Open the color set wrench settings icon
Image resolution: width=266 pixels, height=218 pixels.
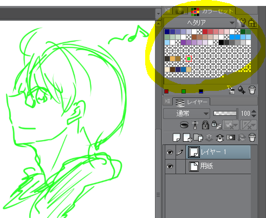tap(242, 23)
